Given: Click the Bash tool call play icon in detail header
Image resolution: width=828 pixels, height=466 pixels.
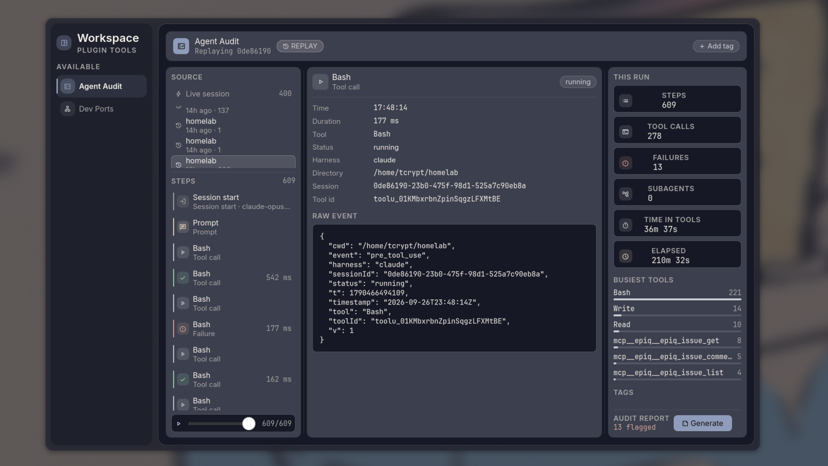Looking at the screenshot, I should 320,82.
